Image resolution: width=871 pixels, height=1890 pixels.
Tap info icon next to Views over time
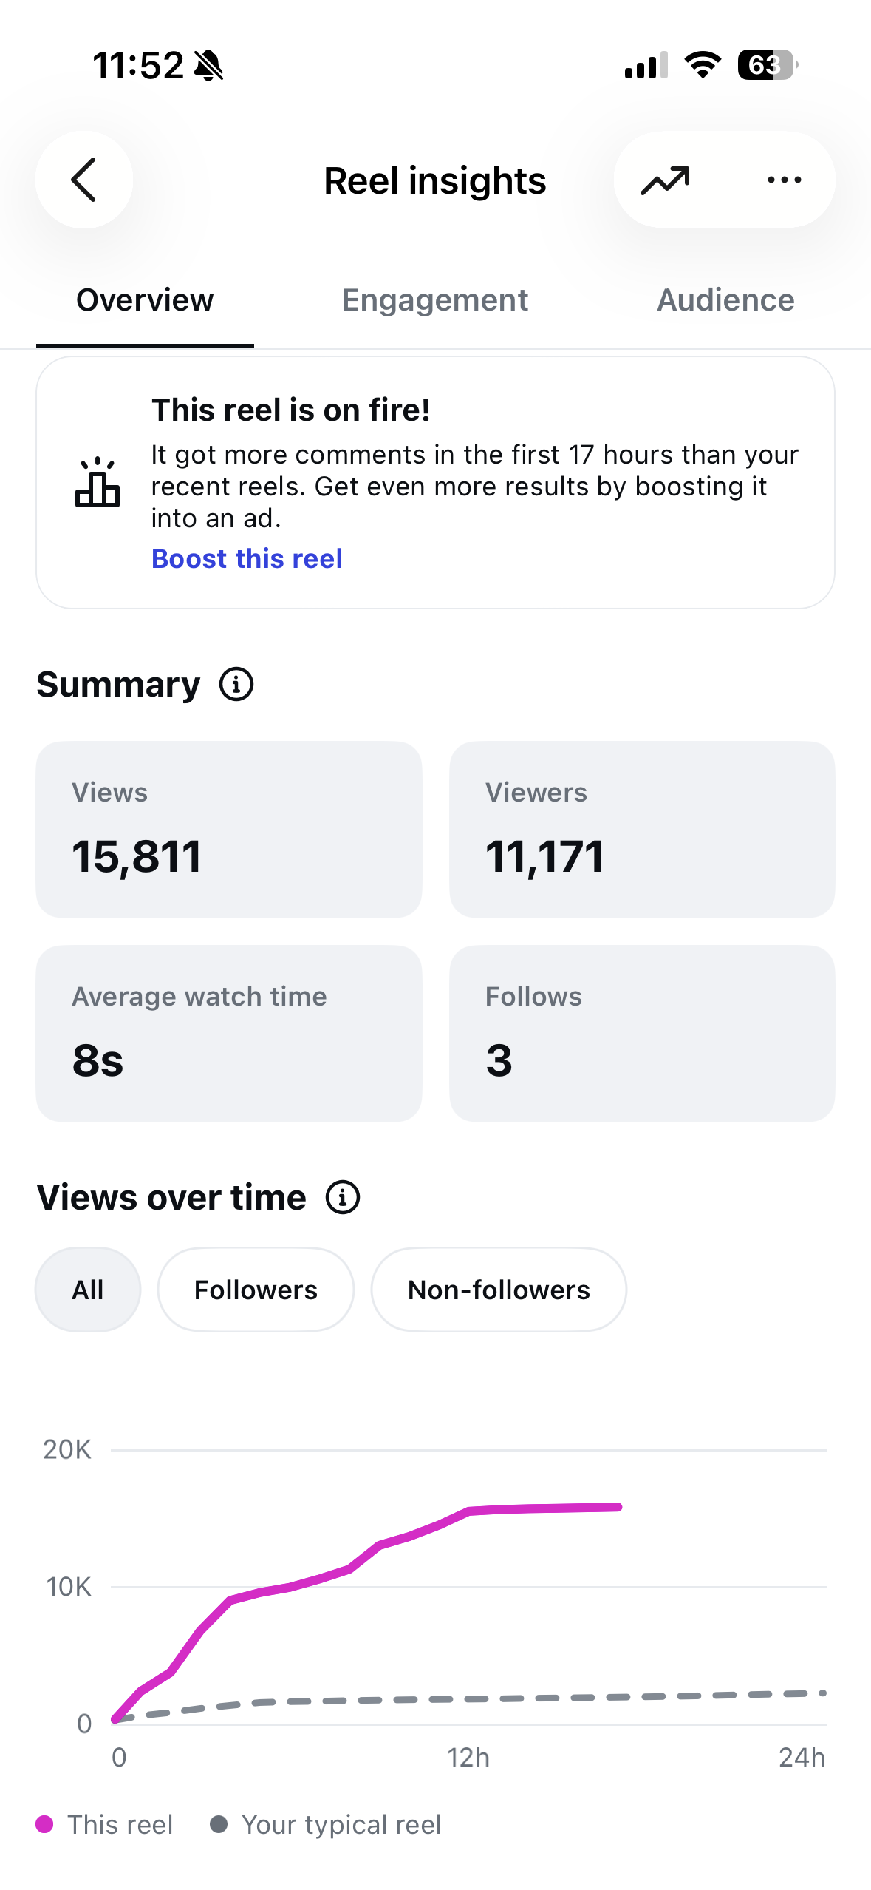click(343, 1197)
